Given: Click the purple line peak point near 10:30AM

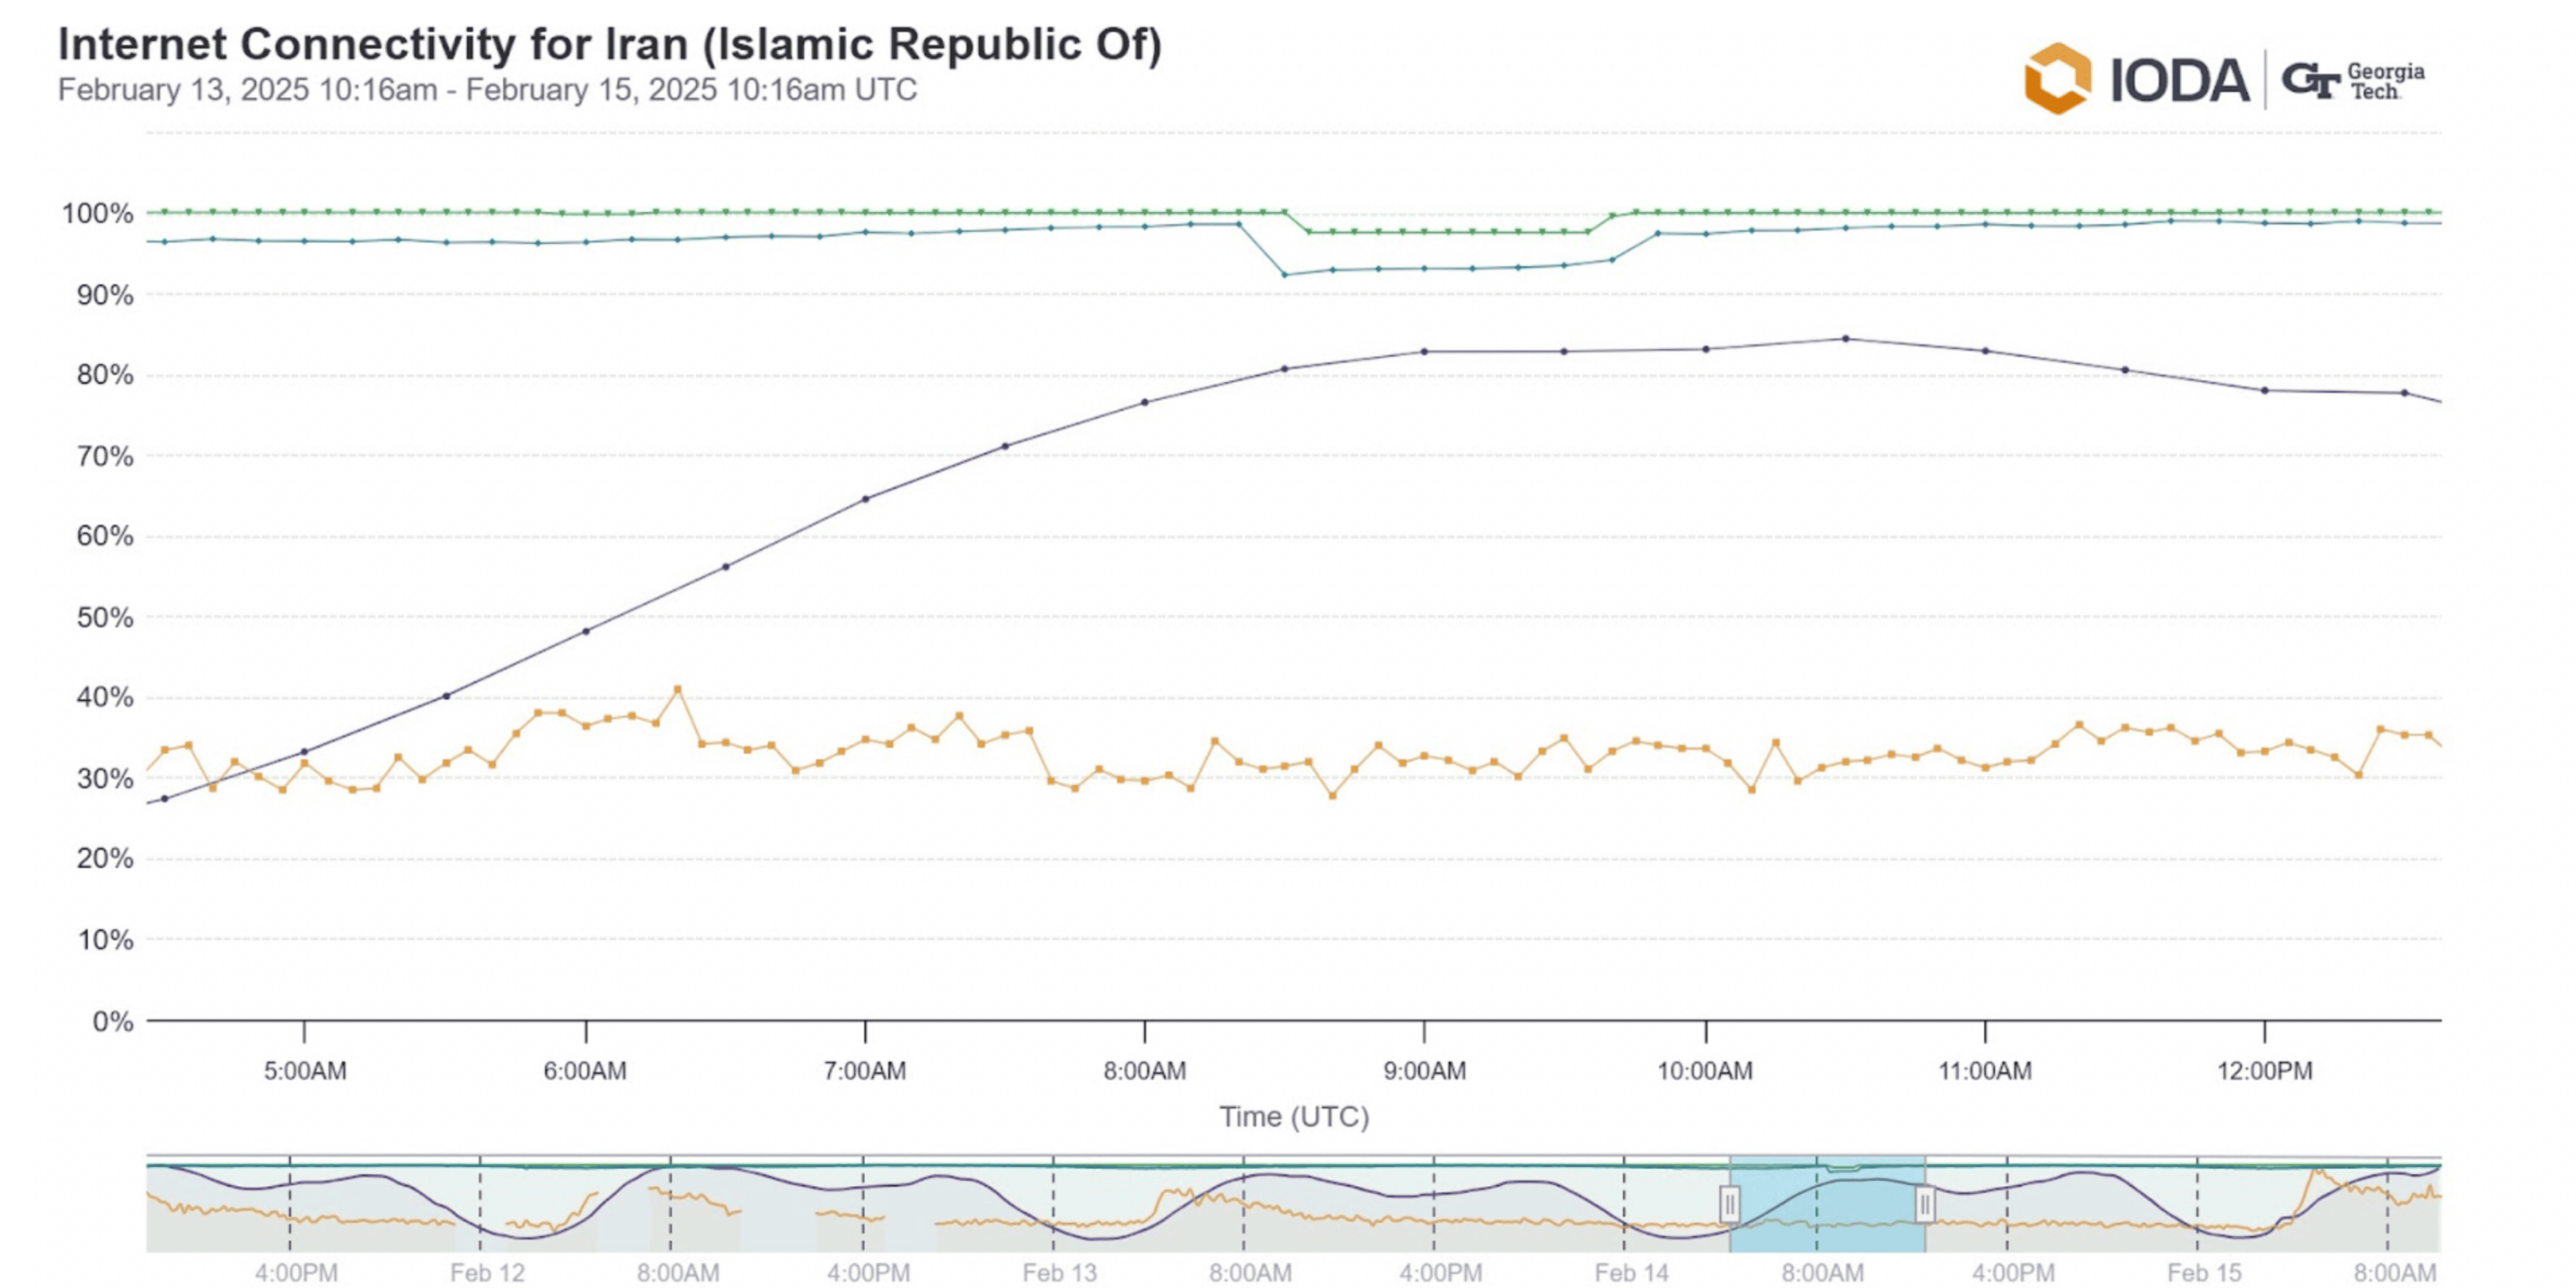Looking at the screenshot, I should (1846, 339).
